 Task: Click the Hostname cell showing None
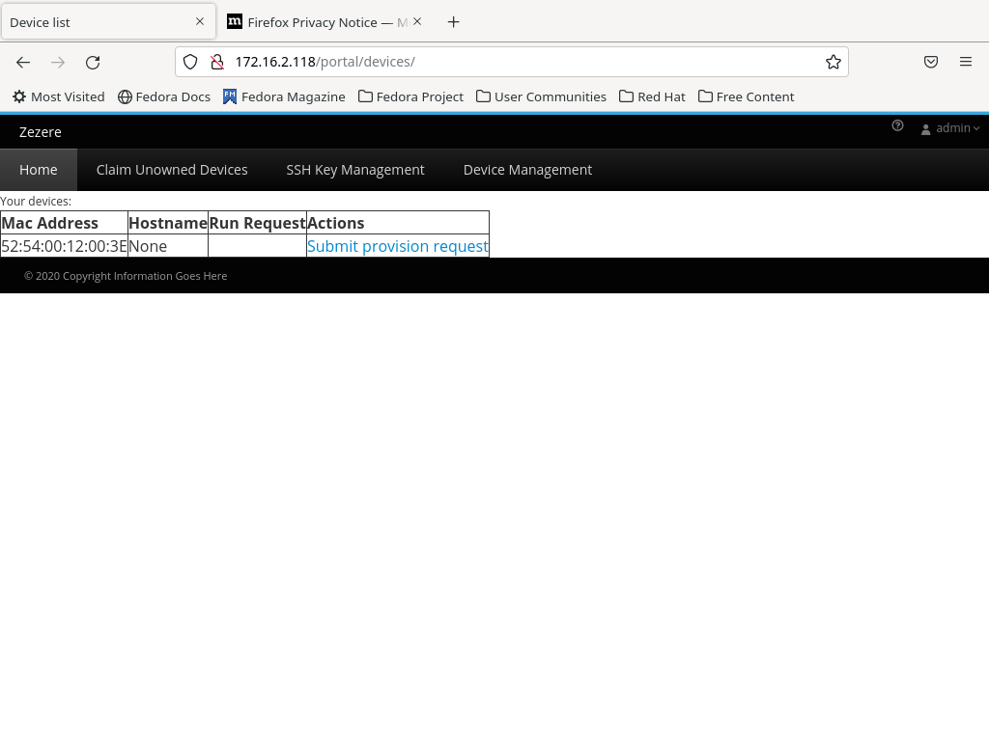168,246
